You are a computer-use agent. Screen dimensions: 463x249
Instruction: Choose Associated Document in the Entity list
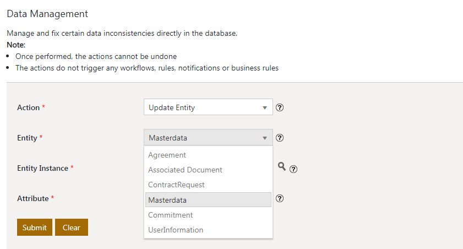[x=185, y=170]
